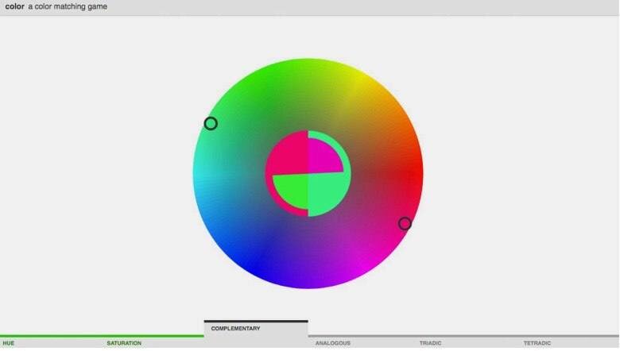Click the magenta quarter of the center circle
Viewport: 620px width, 351px height.
point(324,156)
